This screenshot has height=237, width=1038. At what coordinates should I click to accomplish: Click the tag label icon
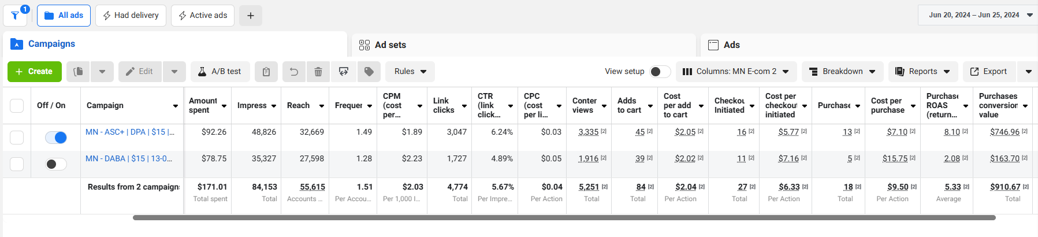pos(369,72)
